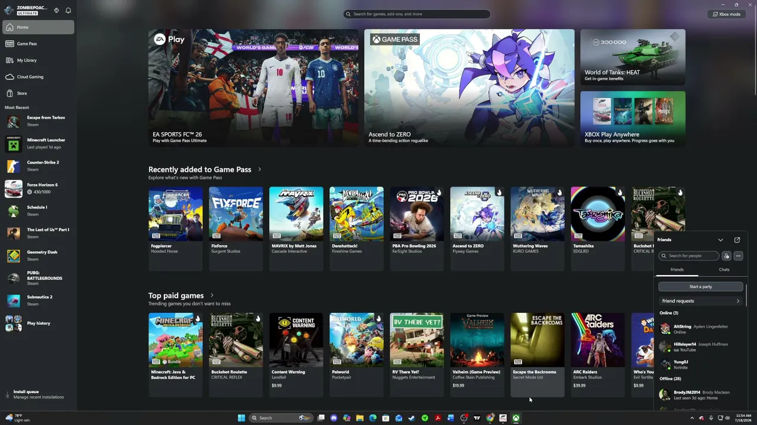Open Counter-Strike 2 from Most Recent
757x425 pixels.
38,166
